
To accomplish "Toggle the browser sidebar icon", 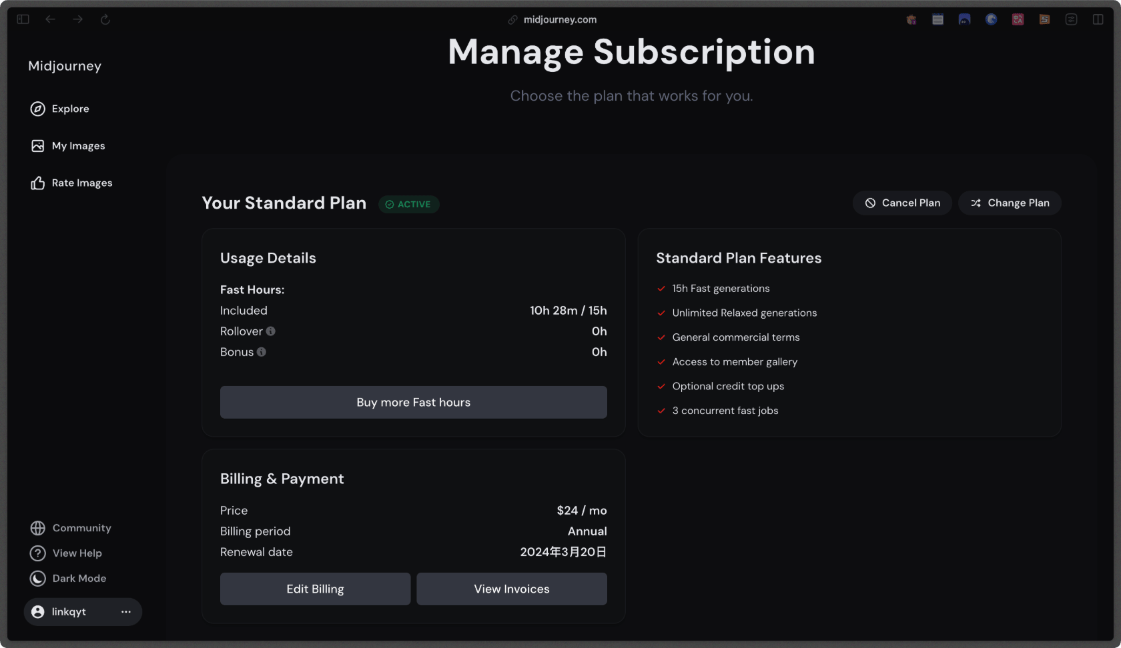I will 23,19.
